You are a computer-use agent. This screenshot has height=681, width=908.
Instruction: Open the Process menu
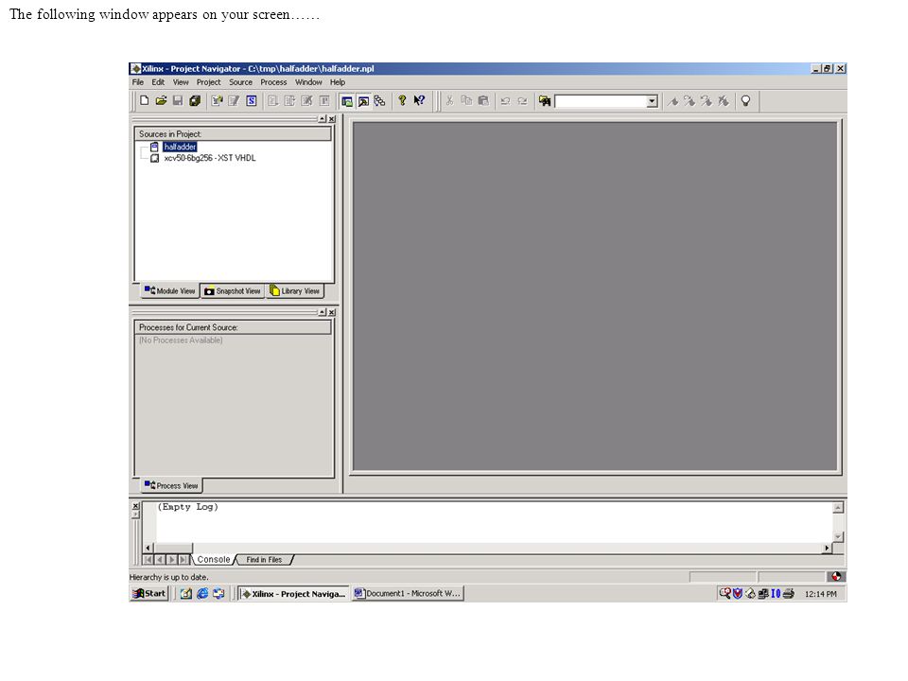click(x=273, y=82)
